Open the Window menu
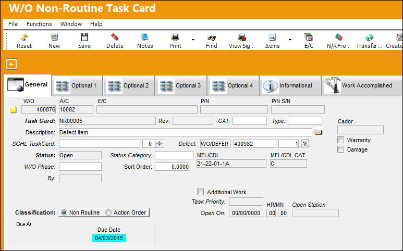This screenshot has width=403, height=251. (71, 24)
